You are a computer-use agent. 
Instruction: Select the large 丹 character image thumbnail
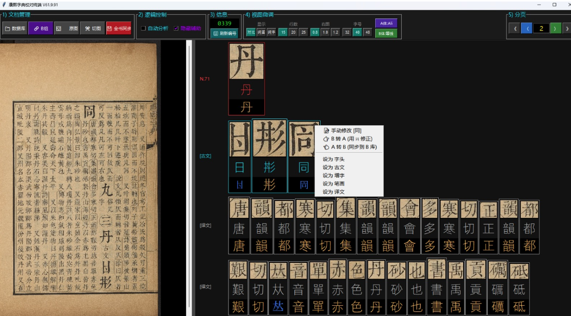point(246,61)
